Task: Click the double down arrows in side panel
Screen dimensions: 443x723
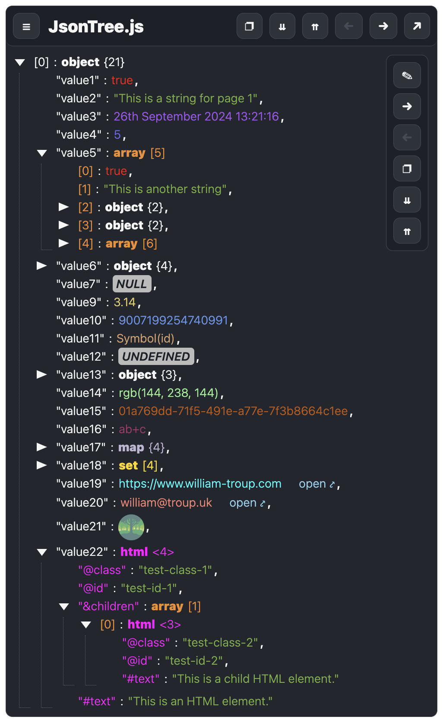Action: 407,200
